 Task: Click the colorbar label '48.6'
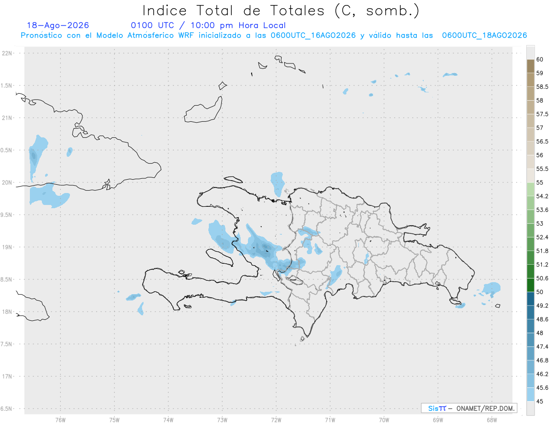click(542, 319)
